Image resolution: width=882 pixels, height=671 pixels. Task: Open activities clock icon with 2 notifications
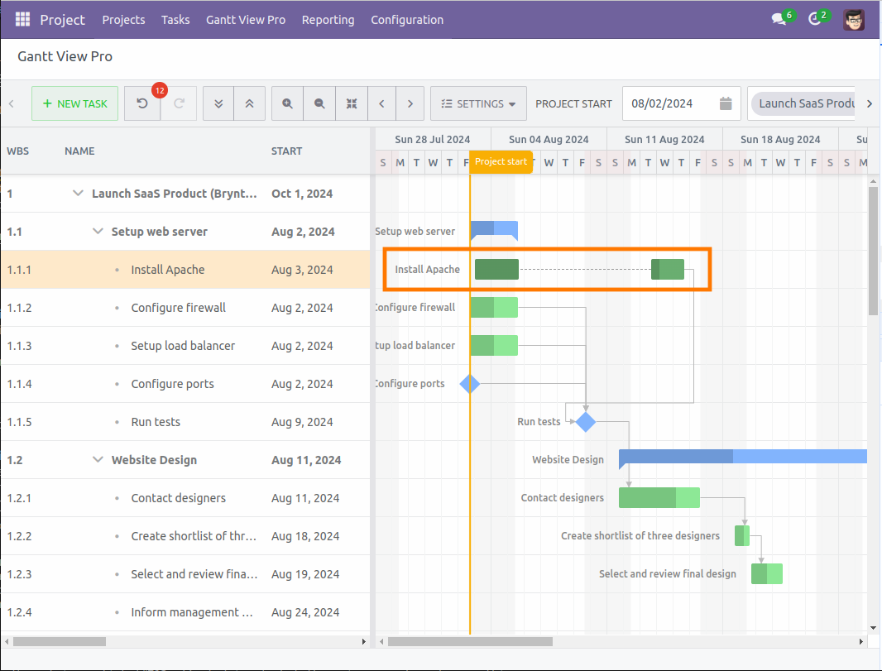point(814,19)
